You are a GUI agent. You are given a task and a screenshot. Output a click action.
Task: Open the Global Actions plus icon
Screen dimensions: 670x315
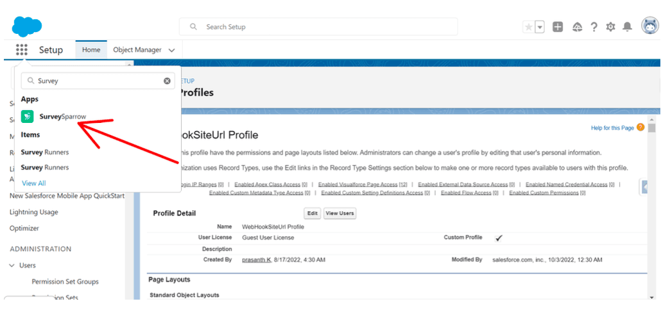(x=558, y=27)
